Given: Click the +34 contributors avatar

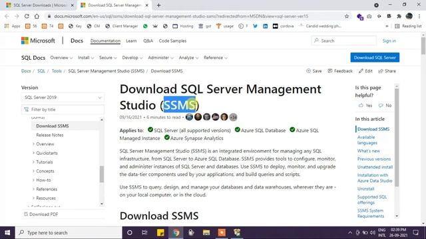Looking at the screenshot, I should pyautogui.click(x=233, y=117).
